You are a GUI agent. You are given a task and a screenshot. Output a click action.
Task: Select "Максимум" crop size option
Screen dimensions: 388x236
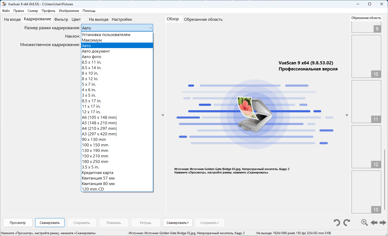coord(92,40)
